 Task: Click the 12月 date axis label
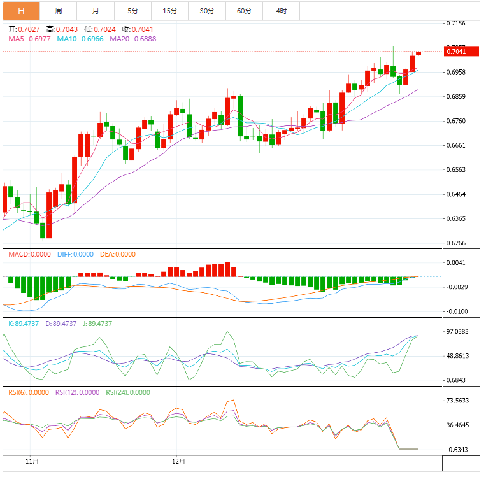click(x=179, y=461)
